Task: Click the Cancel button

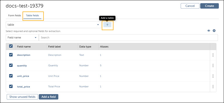Action: coord(190,6)
